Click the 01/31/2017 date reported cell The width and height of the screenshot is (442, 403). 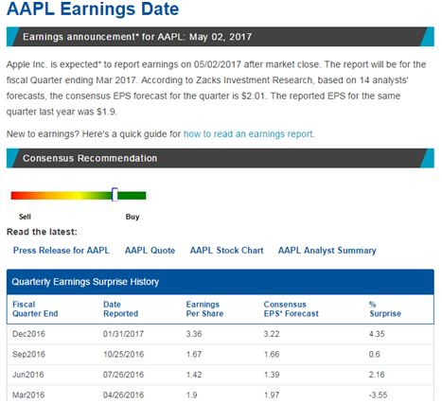coord(123,334)
